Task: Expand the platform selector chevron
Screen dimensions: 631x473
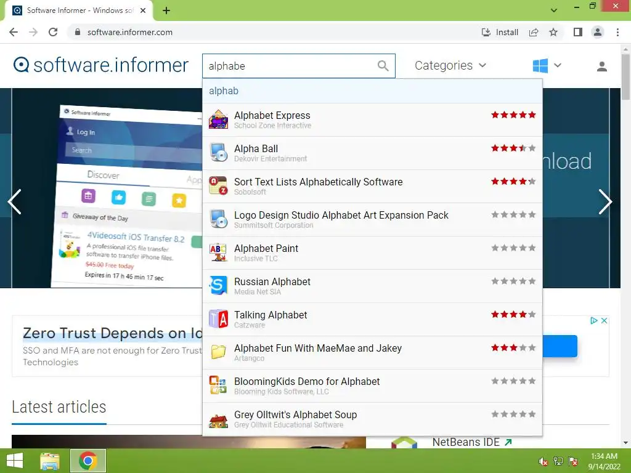Action: tap(557, 65)
